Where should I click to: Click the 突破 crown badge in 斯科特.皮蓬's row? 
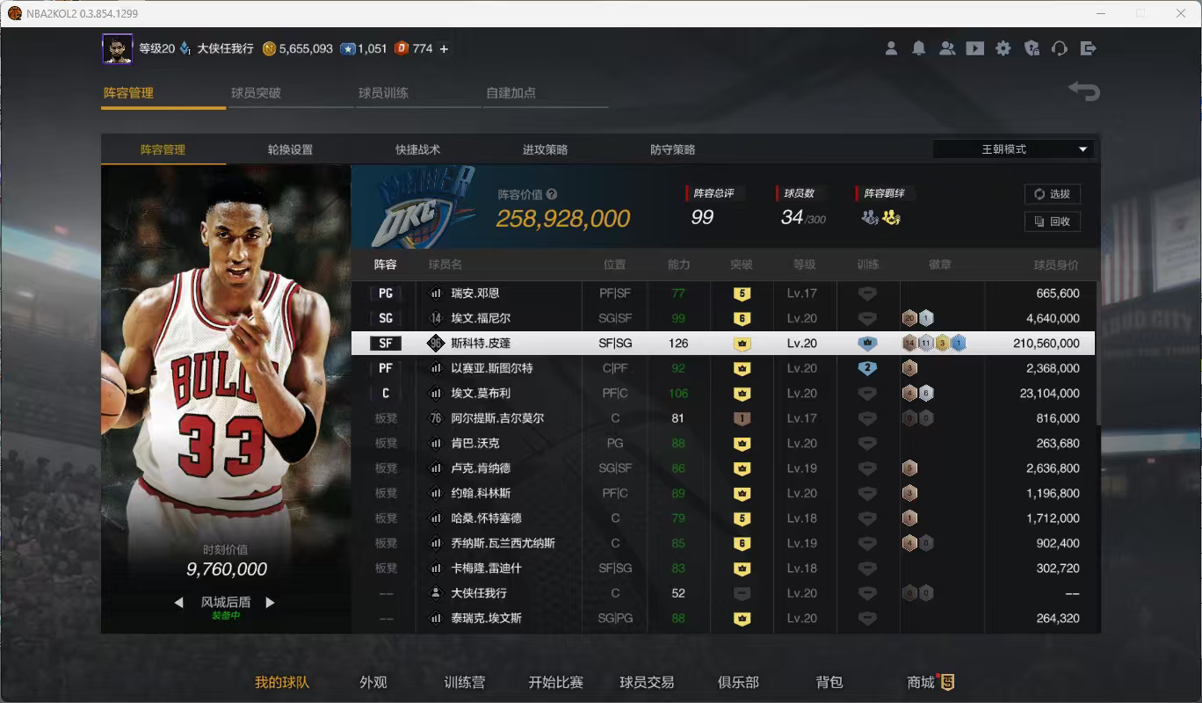click(x=742, y=344)
